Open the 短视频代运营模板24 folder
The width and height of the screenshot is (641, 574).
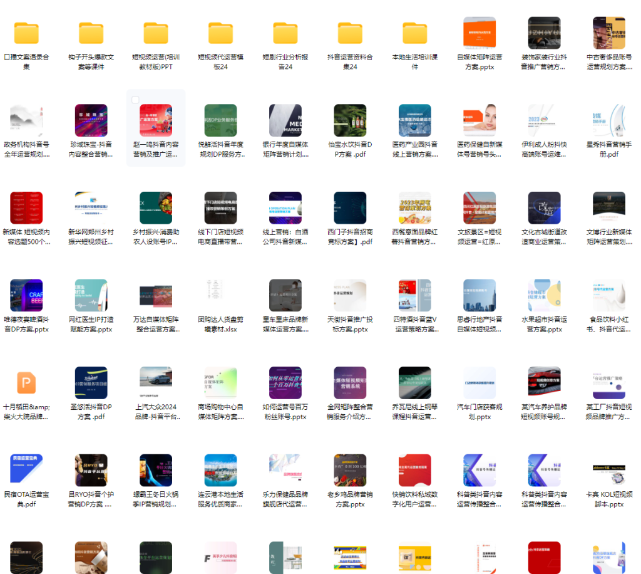(221, 33)
